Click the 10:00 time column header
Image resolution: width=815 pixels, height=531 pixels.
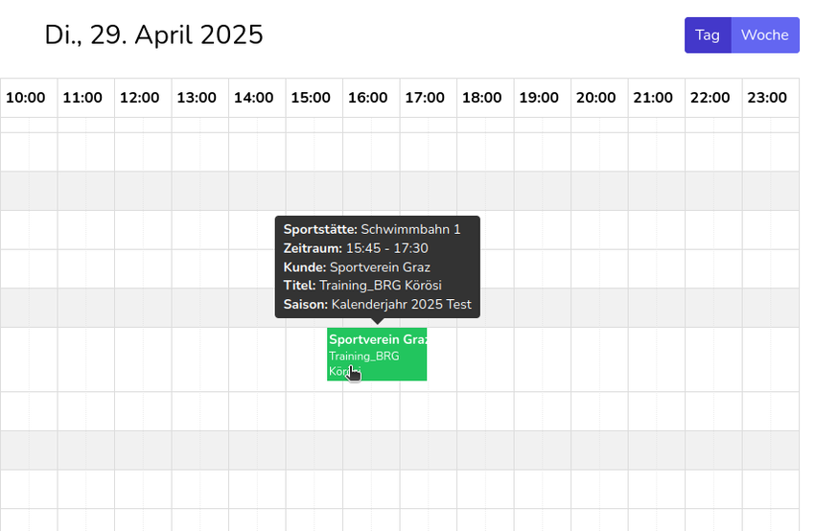(x=26, y=98)
